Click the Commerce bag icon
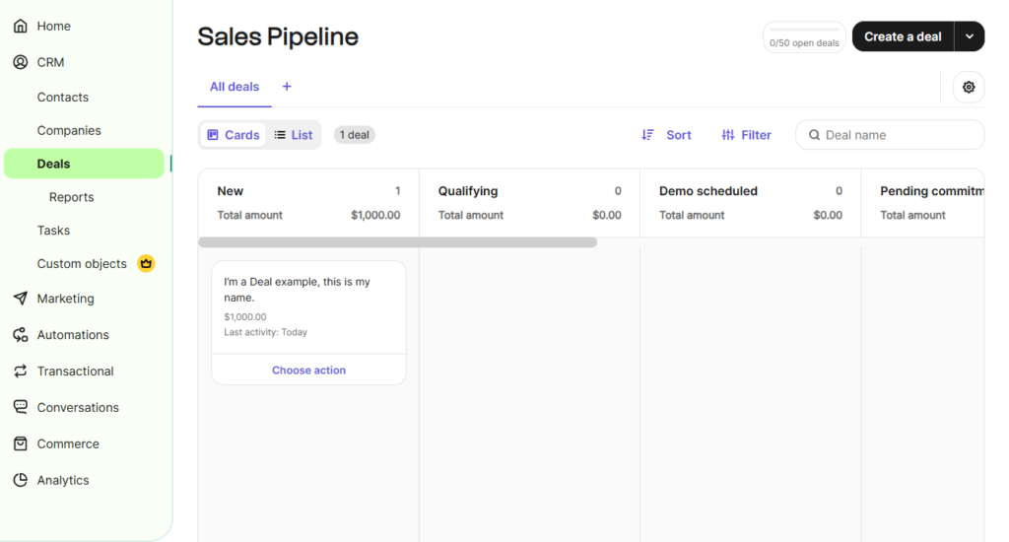Viewport: 1009px width, 542px height. pos(21,443)
